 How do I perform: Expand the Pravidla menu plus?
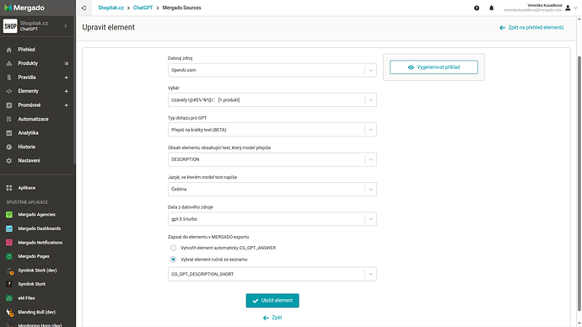66,78
